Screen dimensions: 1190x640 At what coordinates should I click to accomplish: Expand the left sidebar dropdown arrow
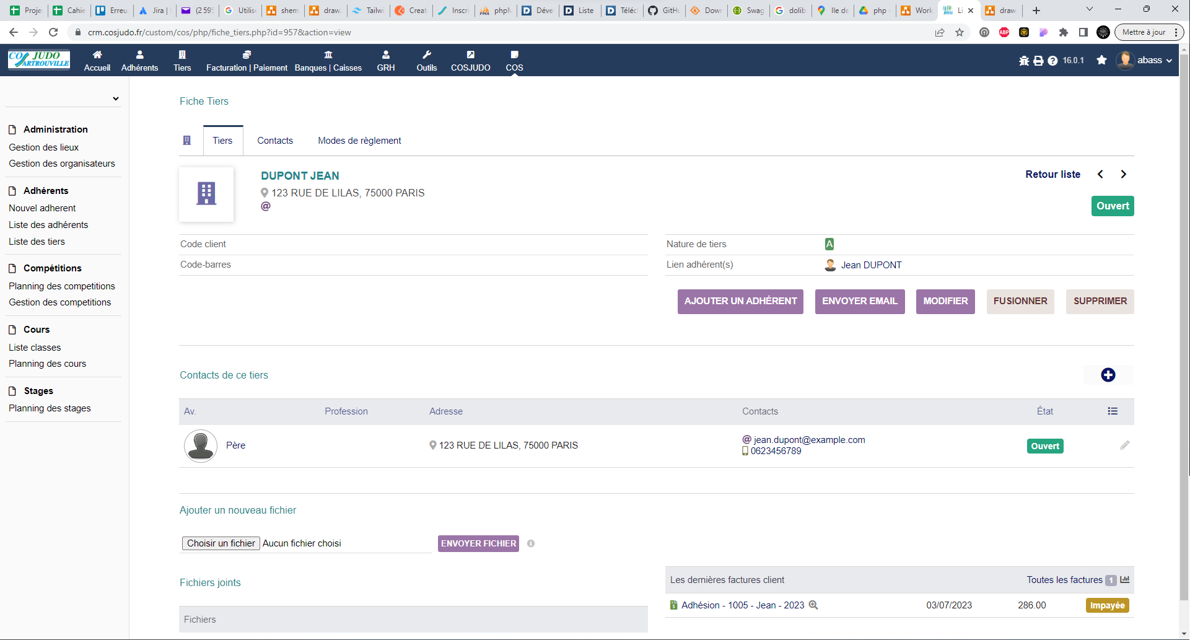[116, 99]
